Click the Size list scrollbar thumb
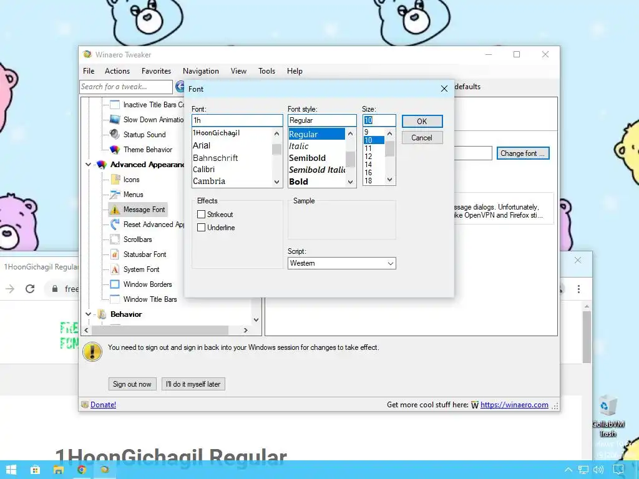Screen dimensions: 639x479 coord(389,148)
